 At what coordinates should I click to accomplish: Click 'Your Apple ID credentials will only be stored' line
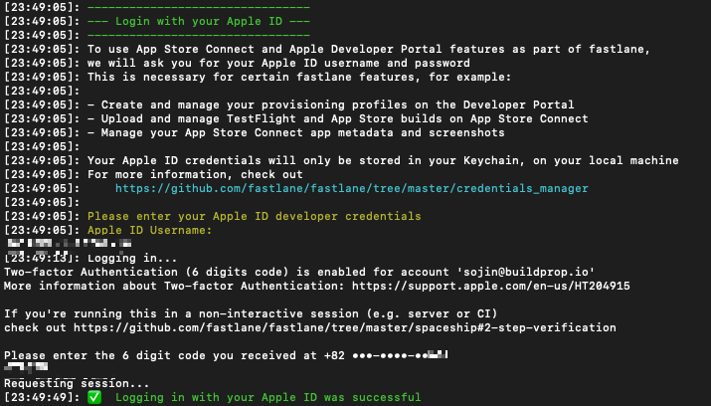383,160
